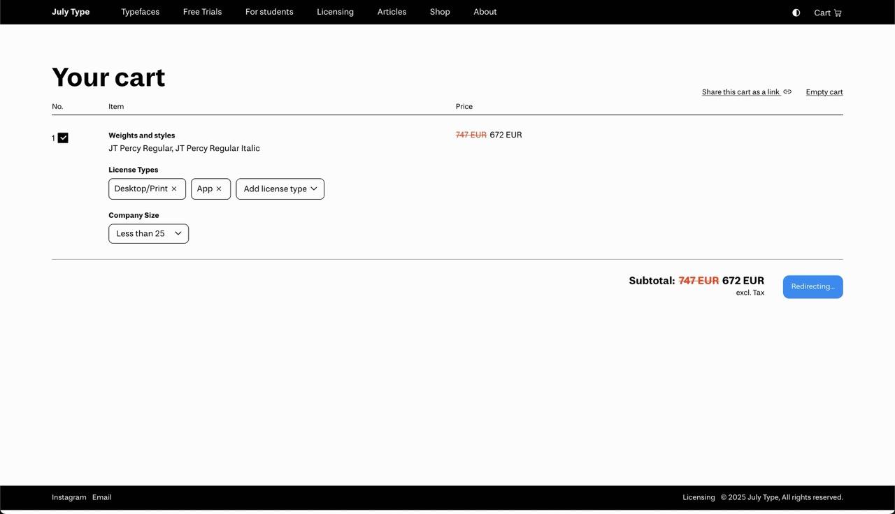
Task: Open the For students page
Action: coord(269,12)
